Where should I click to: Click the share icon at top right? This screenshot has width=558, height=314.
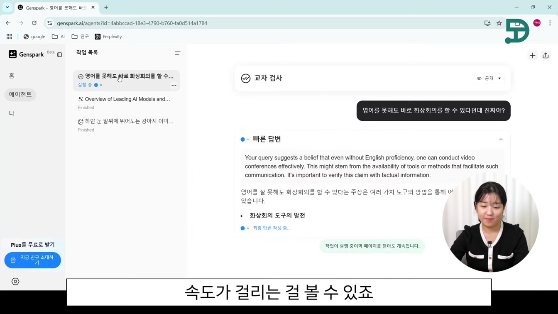tap(546, 56)
